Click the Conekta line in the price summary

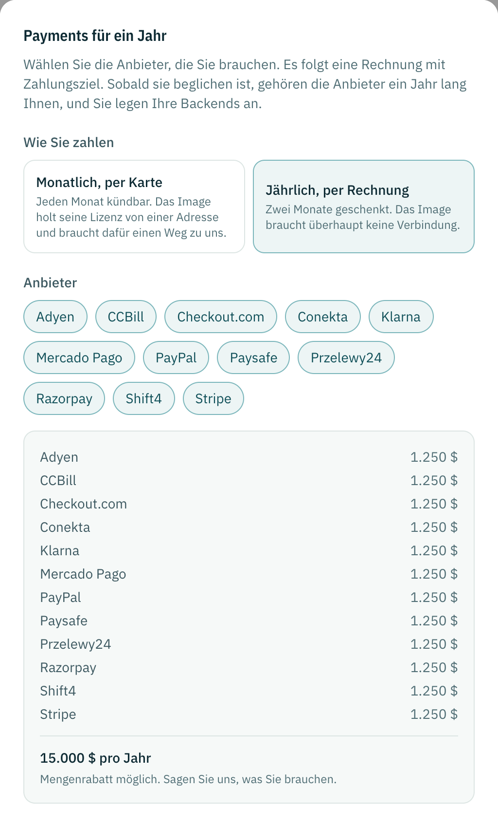click(x=249, y=527)
